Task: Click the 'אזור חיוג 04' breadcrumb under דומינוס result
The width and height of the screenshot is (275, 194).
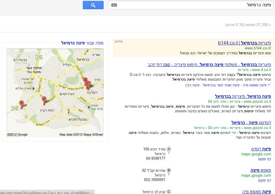Action: click(x=218, y=128)
